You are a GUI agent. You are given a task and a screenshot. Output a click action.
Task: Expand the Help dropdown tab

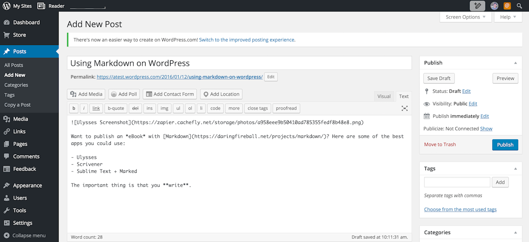[x=508, y=17]
